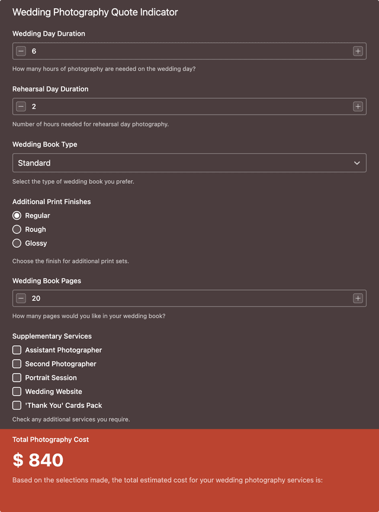Check the 'Thank You' Cards Pack box
The width and height of the screenshot is (379, 512).
(17, 406)
